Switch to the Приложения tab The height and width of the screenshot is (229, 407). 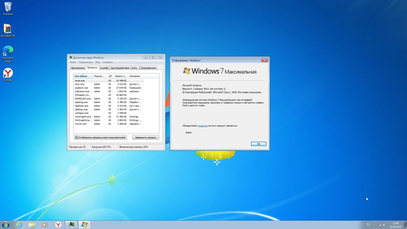click(x=78, y=68)
